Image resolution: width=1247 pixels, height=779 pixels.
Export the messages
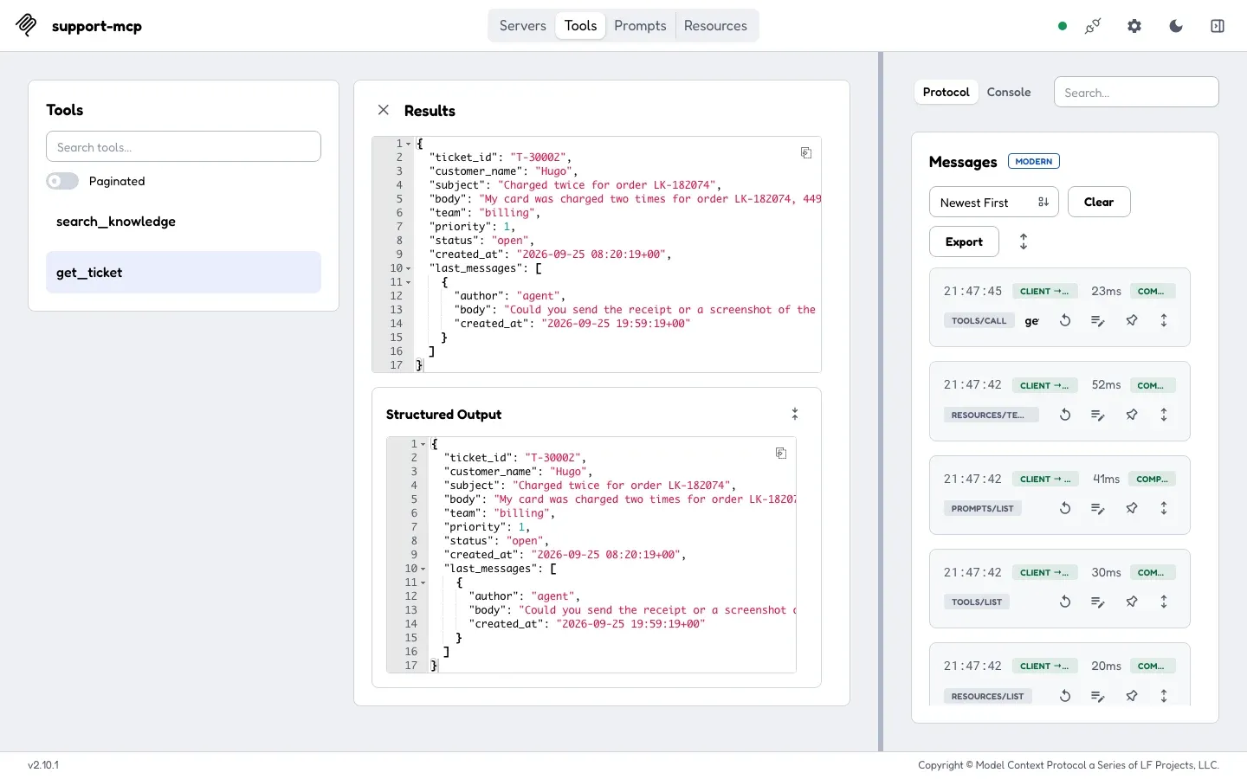tap(964, 241)
